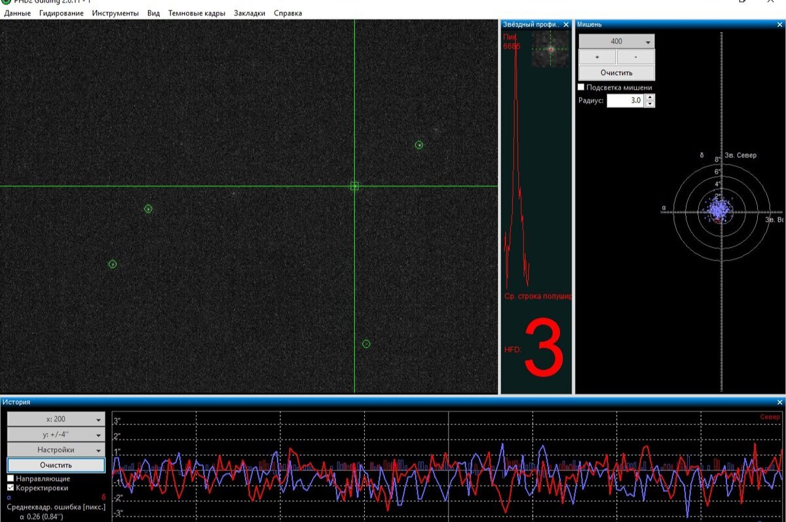Click the Зв. Север label on target
The width and height of the screenshot is (786, 522).
coord(741,155)
